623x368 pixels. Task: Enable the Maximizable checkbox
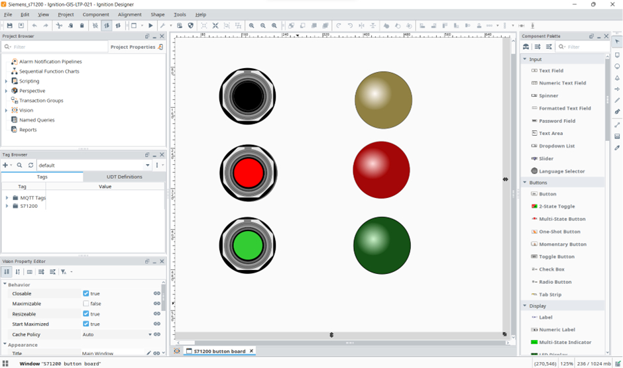click(x=86, y=304)
